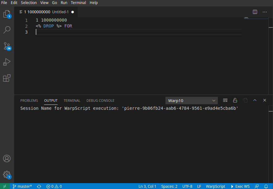This screenshot has width=273, height=189.
Task: Switch to the TERMINAL tab
Action: (72, 101)
